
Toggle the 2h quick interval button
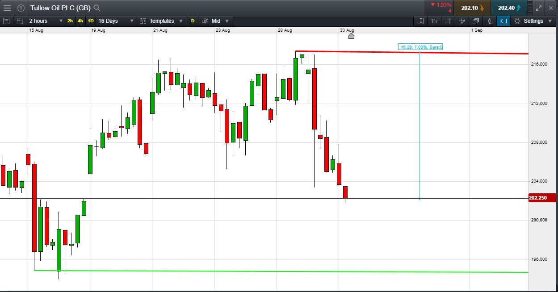[x=71, y=21]
